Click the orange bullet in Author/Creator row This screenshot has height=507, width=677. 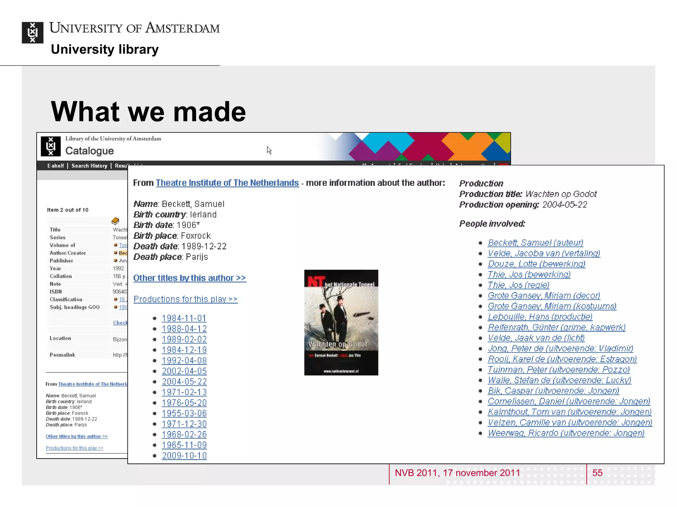click(116, 253)
